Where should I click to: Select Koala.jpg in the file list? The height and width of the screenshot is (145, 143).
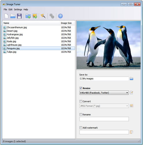[39, 41]
